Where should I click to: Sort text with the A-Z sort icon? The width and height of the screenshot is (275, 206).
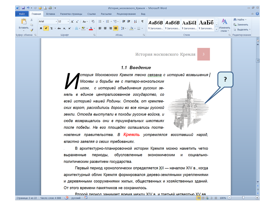[136, 21]
